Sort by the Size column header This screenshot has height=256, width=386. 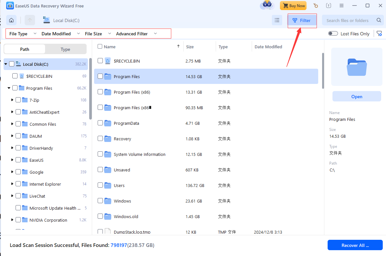190,47
